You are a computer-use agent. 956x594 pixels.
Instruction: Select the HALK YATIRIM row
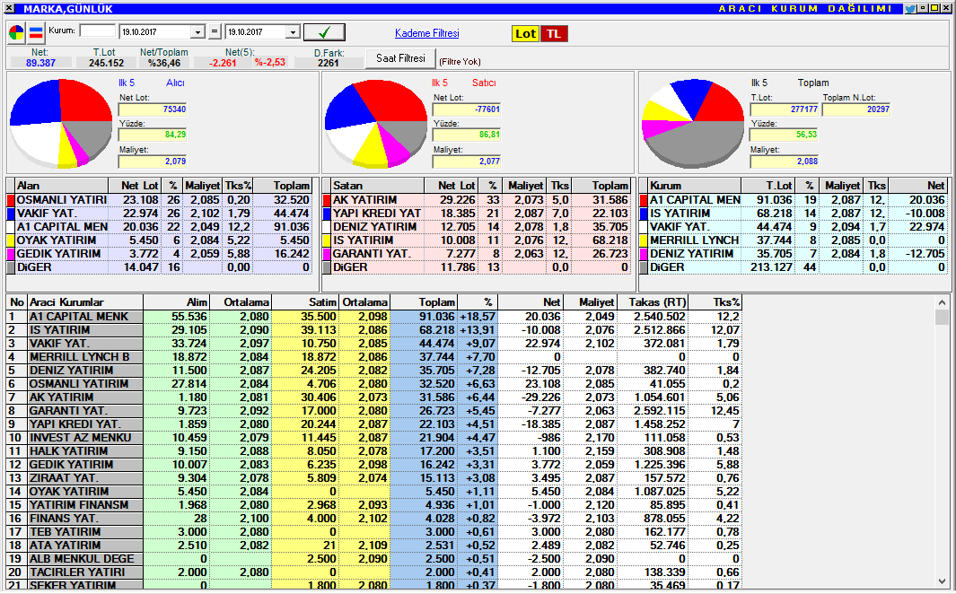373,450
